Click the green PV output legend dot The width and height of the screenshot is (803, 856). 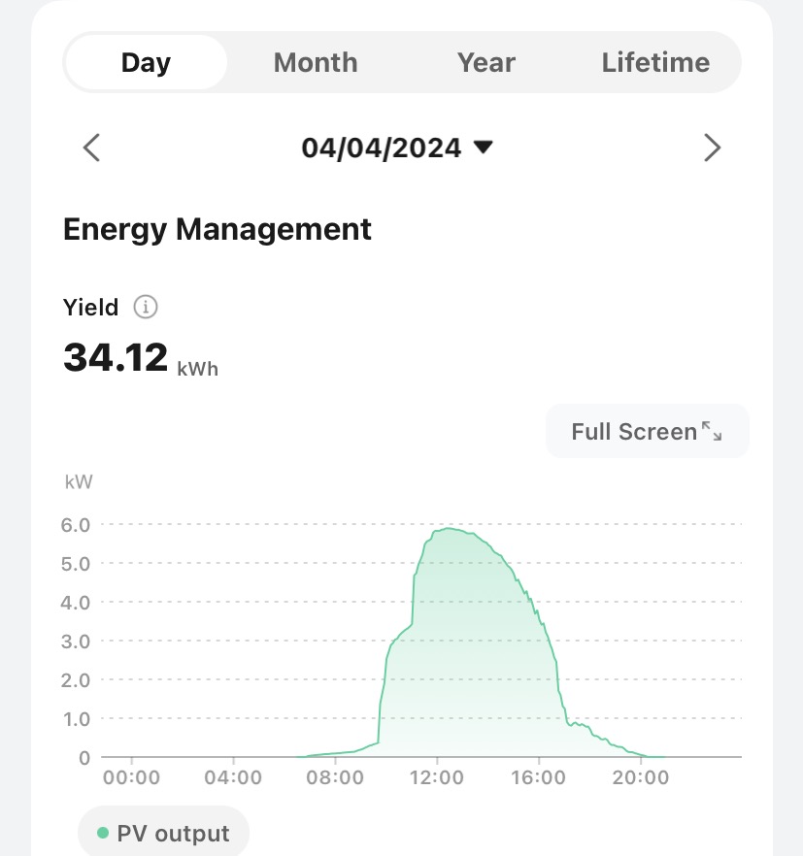tap(103, 834)
